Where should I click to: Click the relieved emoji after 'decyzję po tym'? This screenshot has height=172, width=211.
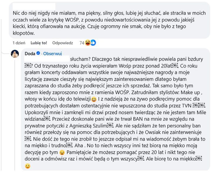click(62, 153)
